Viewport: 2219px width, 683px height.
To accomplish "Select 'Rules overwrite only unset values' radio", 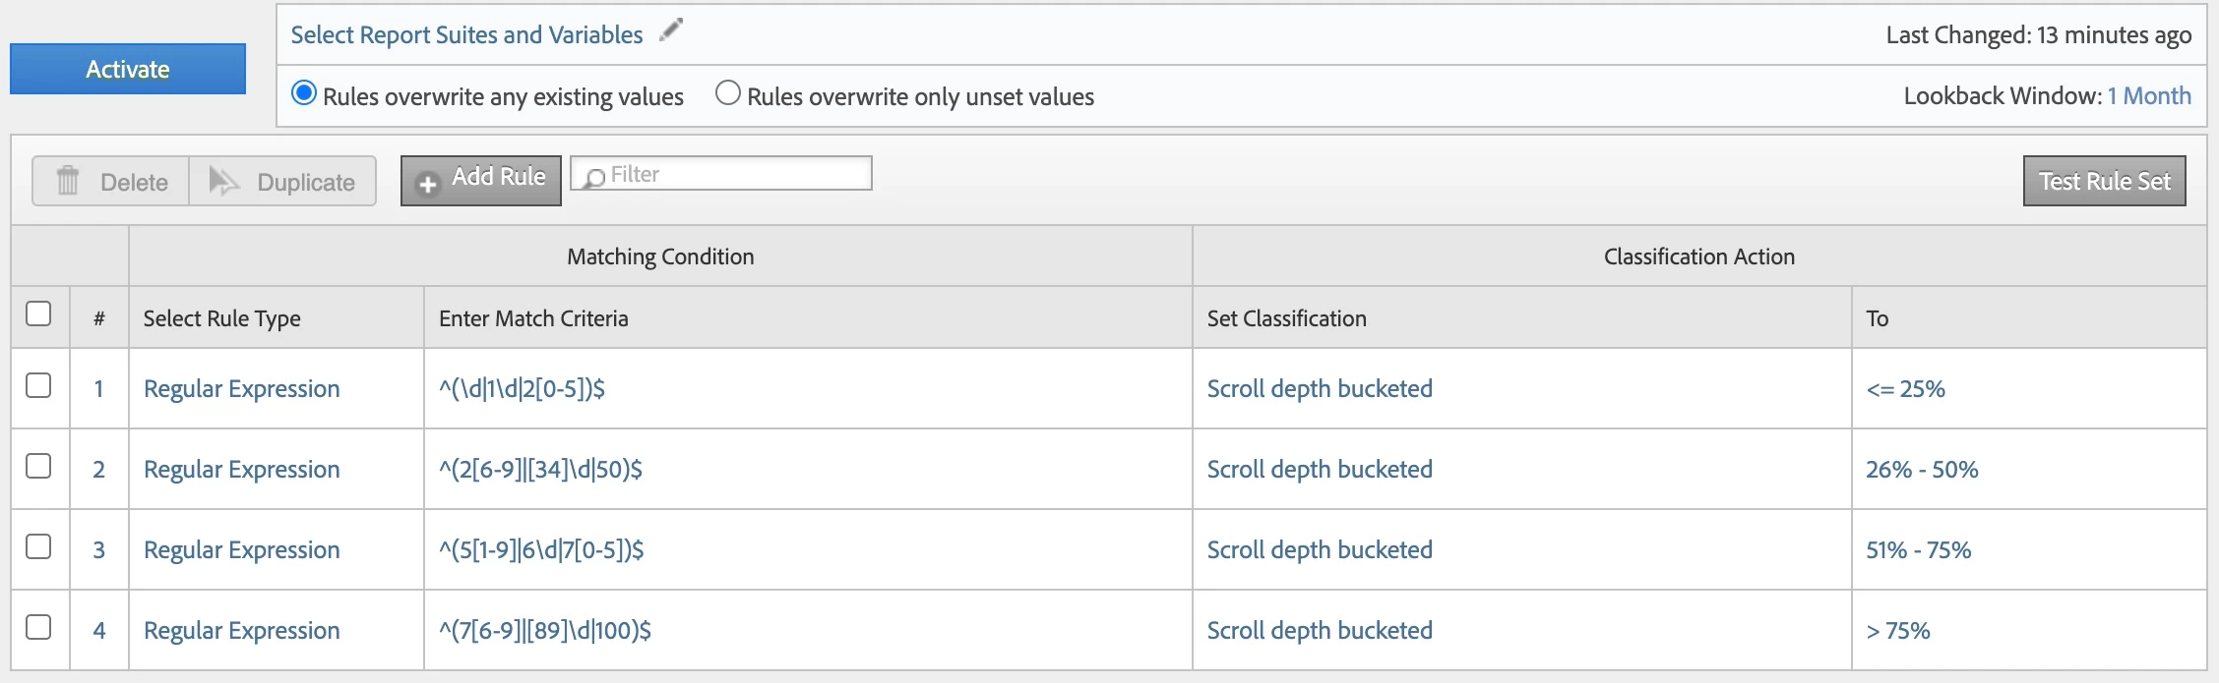I will tap(728, 93).
